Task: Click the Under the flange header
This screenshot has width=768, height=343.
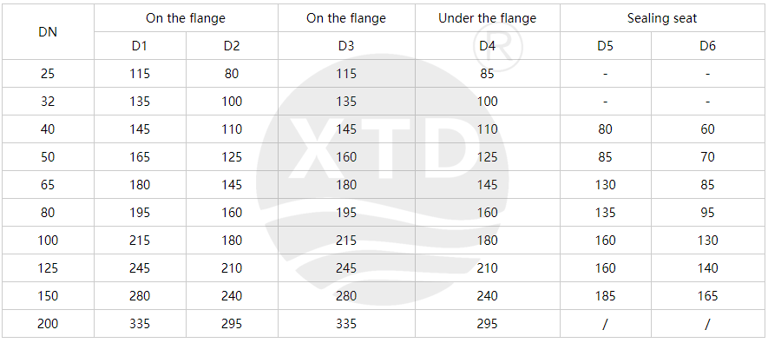Action: [488, 18]
